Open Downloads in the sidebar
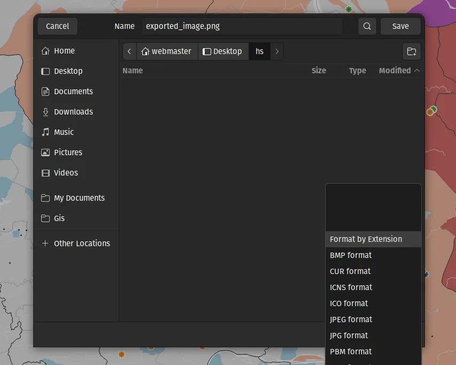 click(x=73, y=112)
